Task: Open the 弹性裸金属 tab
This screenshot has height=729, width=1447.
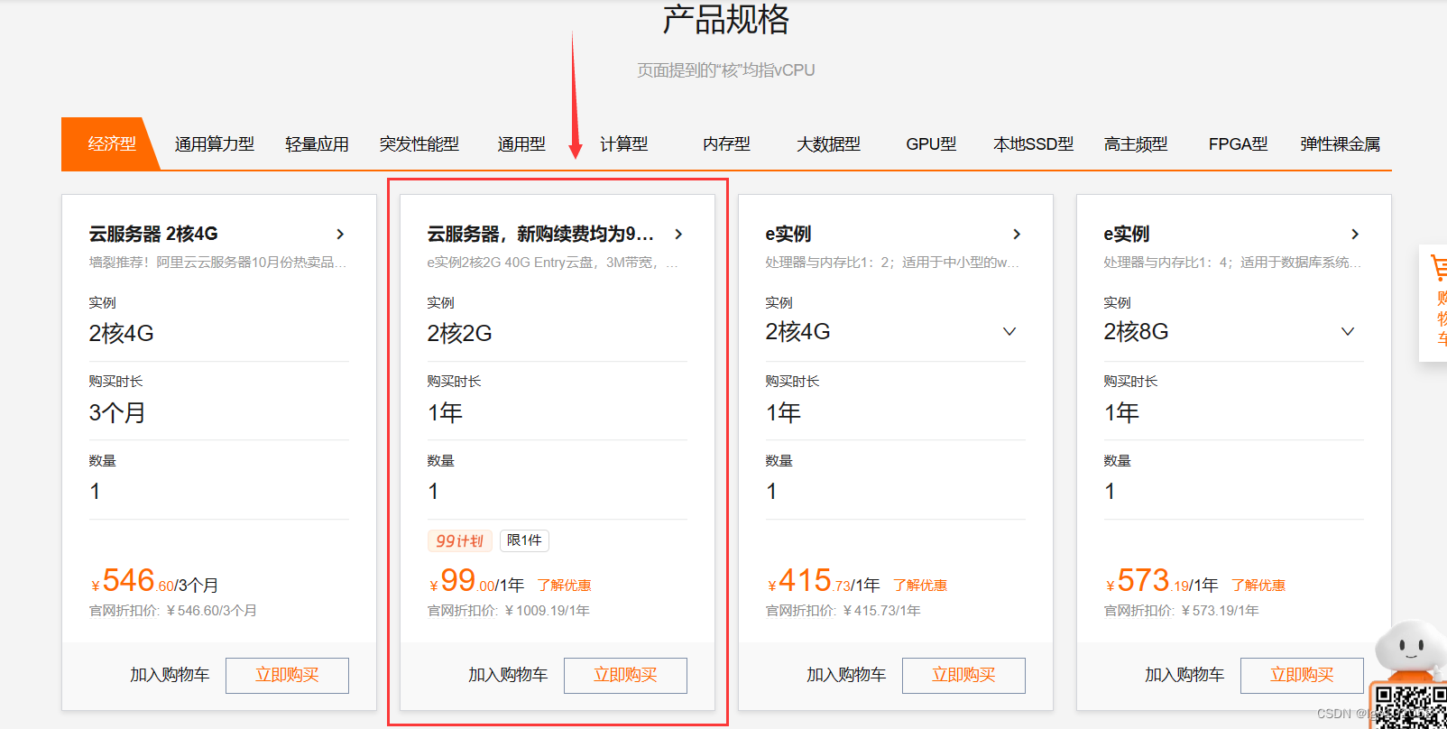Action: click(x=1340, y=144)
